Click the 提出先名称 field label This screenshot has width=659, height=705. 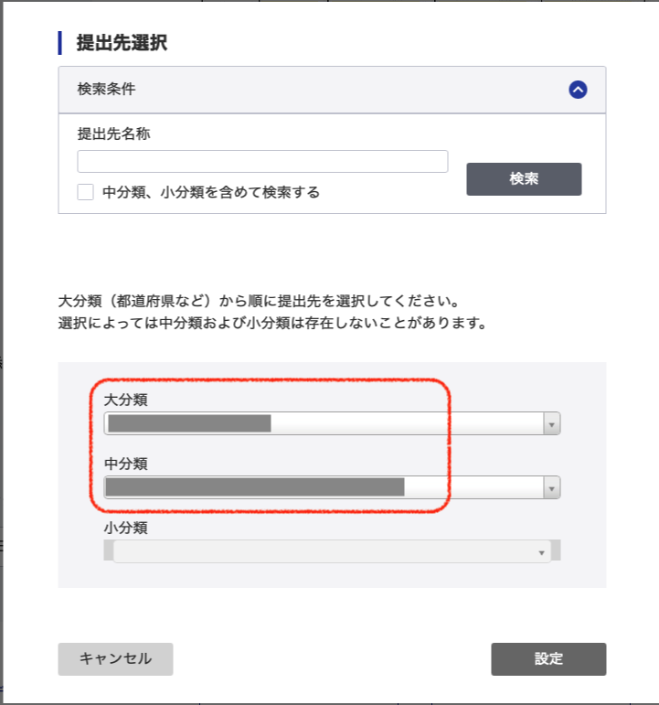point(113,134)
